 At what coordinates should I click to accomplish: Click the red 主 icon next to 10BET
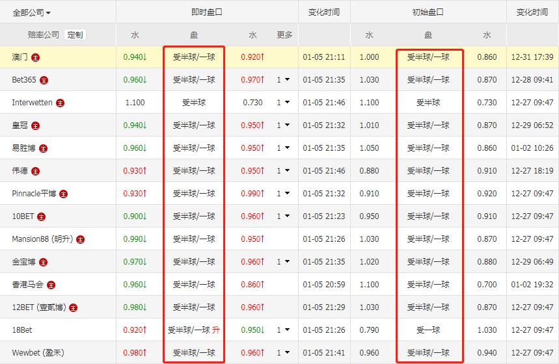[42, 216]
